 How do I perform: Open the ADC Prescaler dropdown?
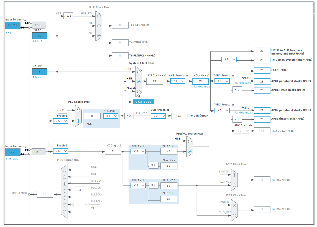[243, 130]
